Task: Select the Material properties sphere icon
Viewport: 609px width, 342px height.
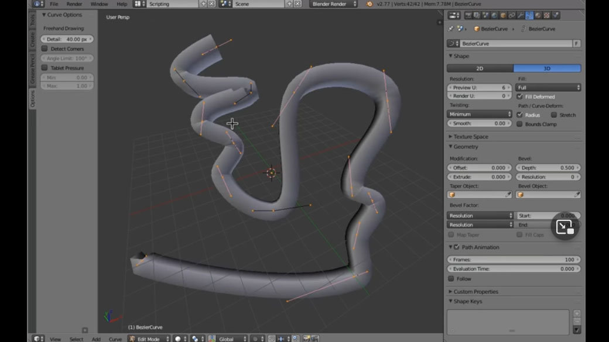Action: point(538,16)
